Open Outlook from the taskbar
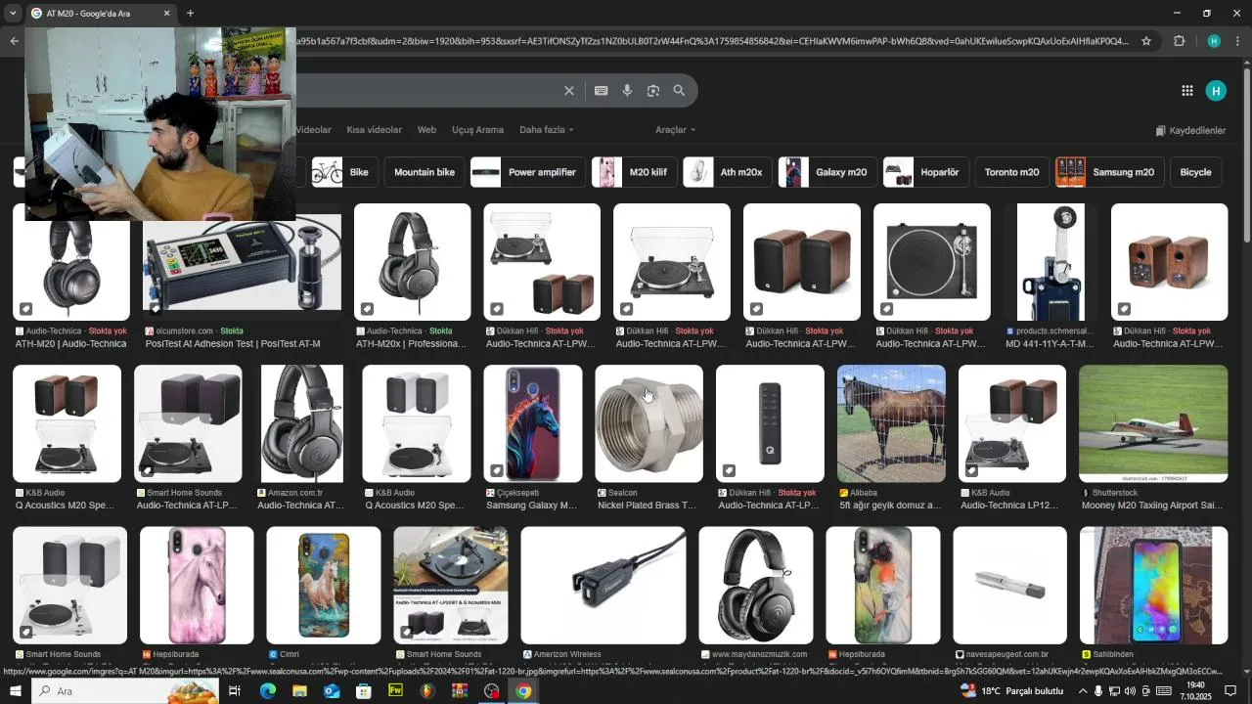Viewport: 1252px width, 704px height. pos(331,691)
